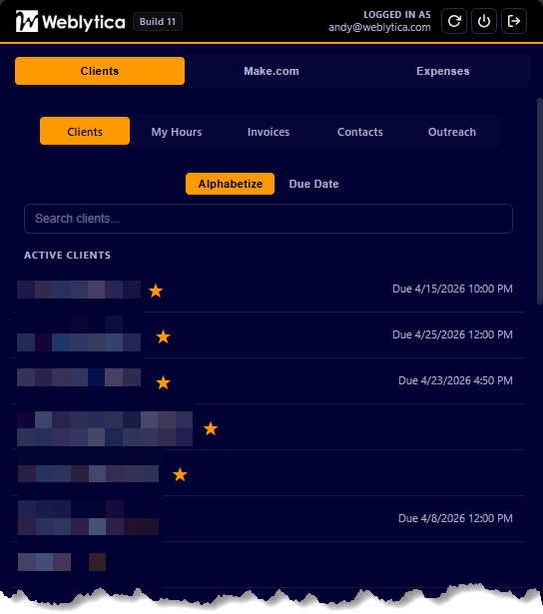
Task: Click the text Due 4/8/2026 12:00 PM
Action: coord(456,518)
